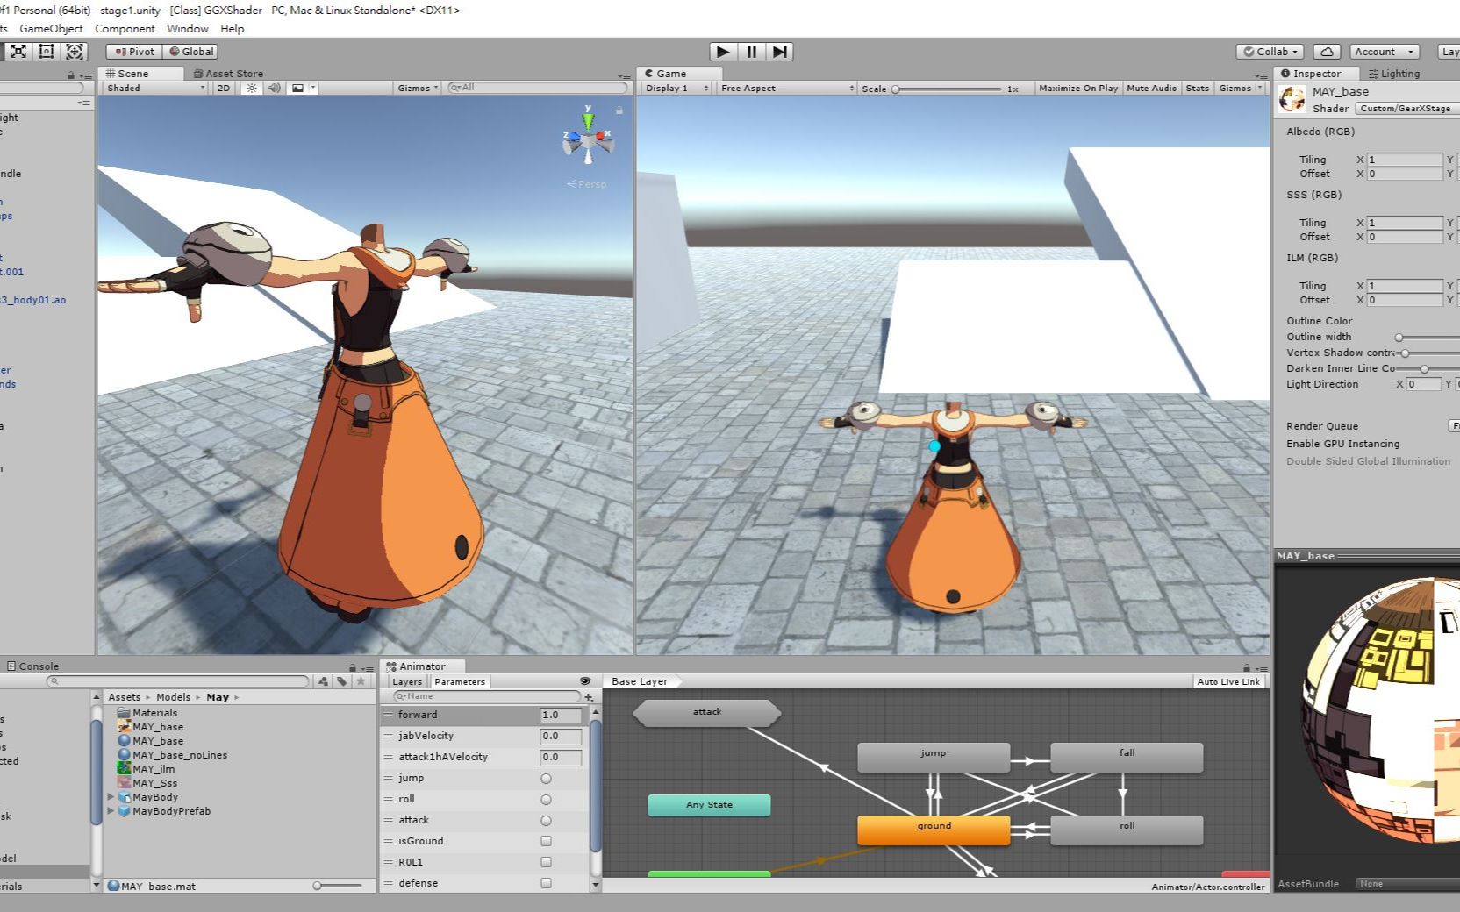Select the Rect tool in the toolbar
The height and width of the screenshot is (912, 1460).
tap(46, 52)
